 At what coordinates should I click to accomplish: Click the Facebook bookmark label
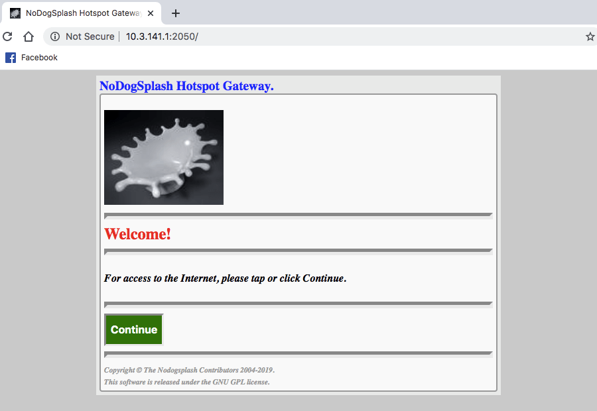coord(41,58)
